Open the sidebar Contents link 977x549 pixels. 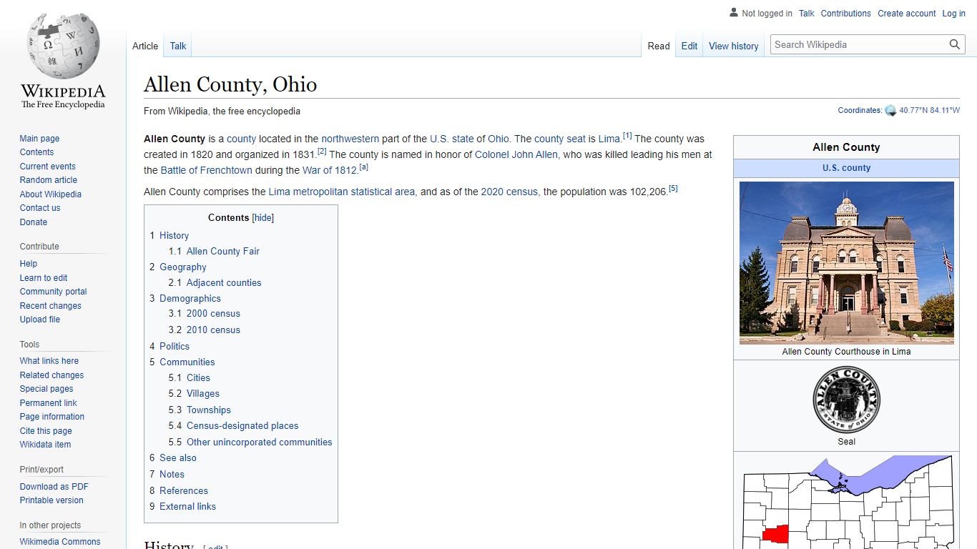pos(36,152)
